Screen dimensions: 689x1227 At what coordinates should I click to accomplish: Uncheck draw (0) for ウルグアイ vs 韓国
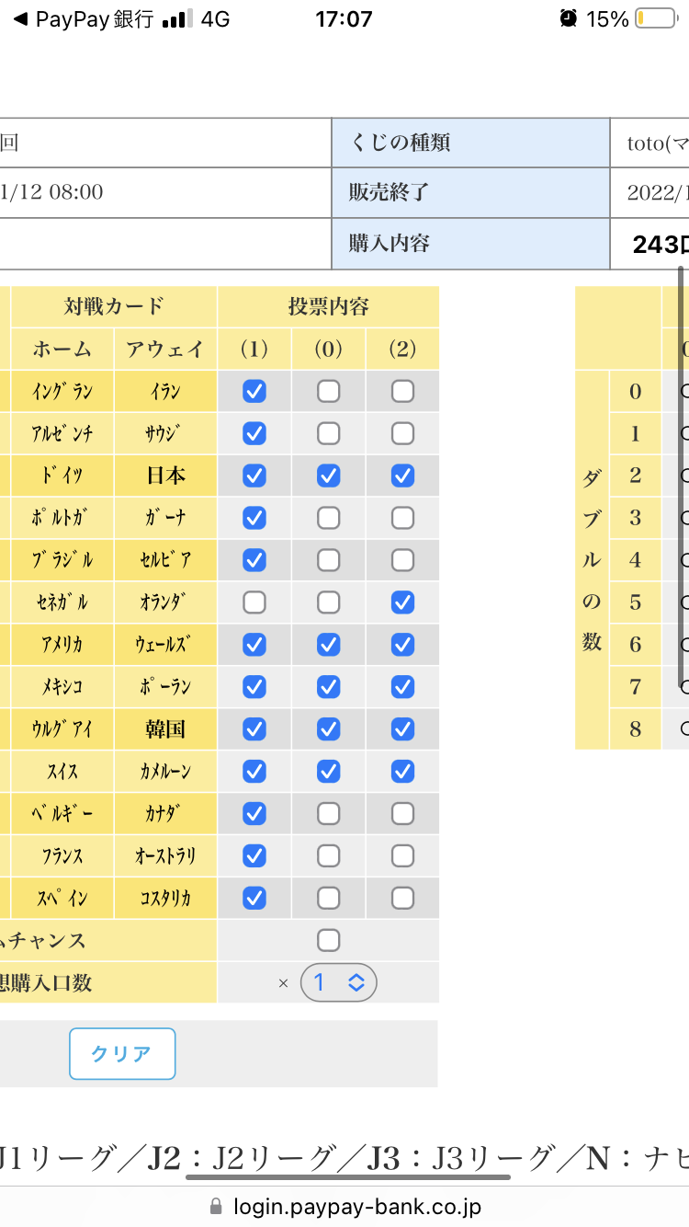click(x=328, y=729)
